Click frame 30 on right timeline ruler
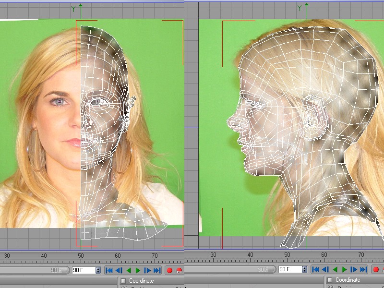 click(213, 255)
